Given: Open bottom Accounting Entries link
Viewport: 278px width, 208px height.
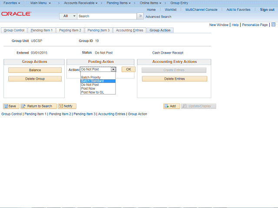Looking at the screenshot, I should tap(112, 114).
